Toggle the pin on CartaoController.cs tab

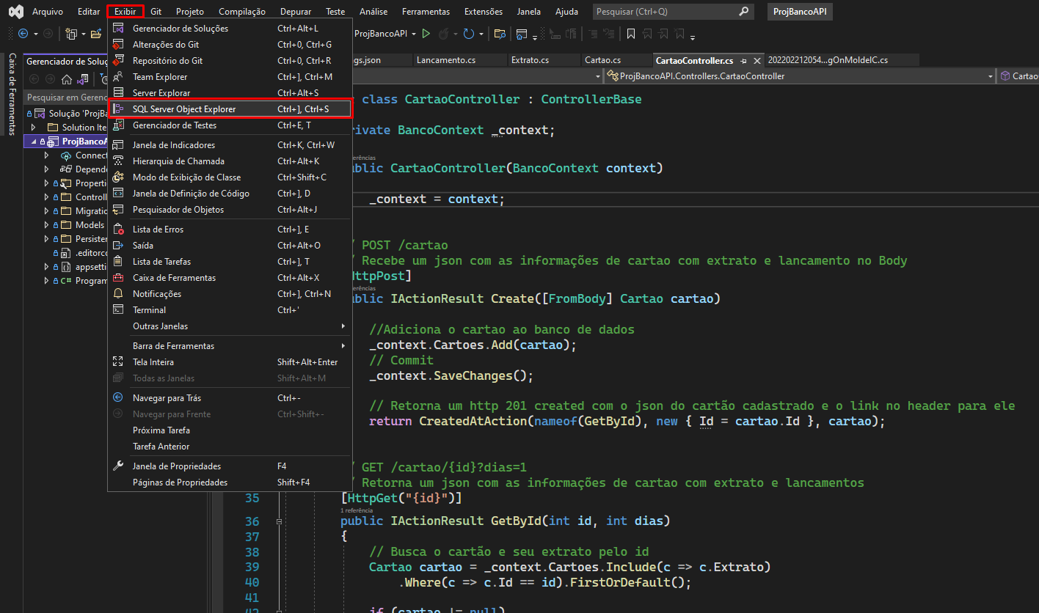744,60
